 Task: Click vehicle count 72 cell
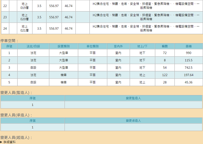point(165,53)
